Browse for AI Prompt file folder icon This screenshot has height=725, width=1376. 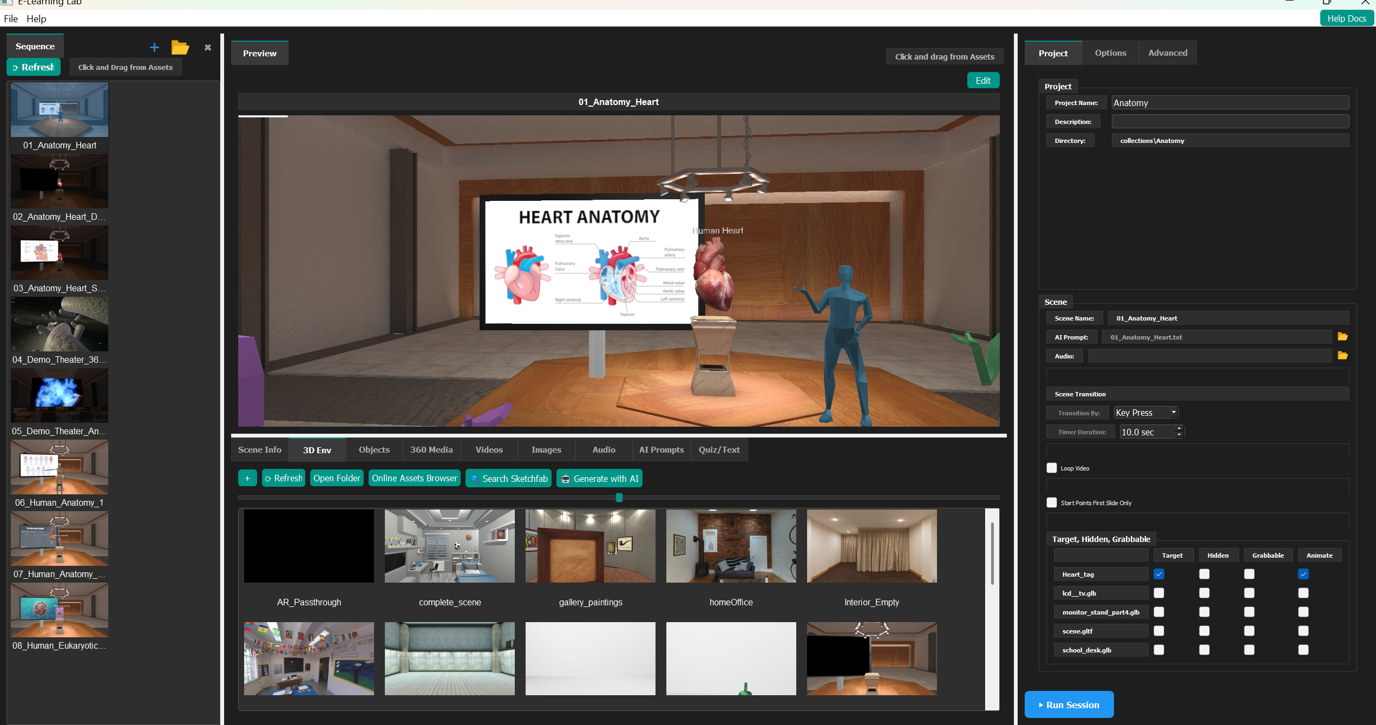click(x=1342, y=337)
